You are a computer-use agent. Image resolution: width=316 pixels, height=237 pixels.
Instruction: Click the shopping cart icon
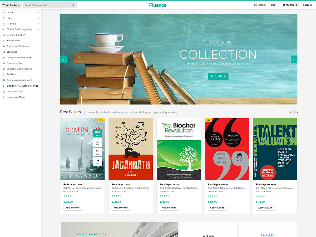[284, 5]
